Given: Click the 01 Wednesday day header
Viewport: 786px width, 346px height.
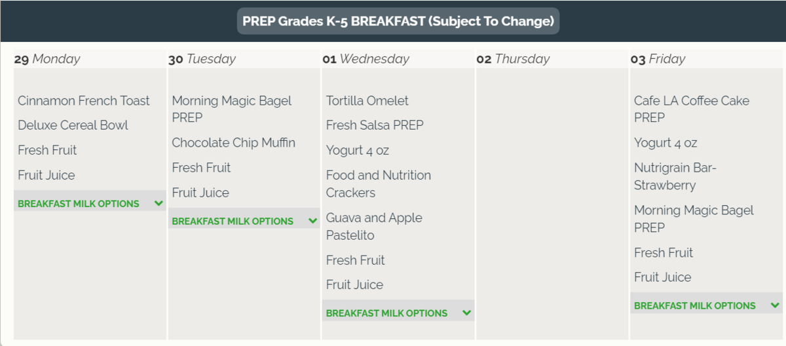Looking at the screenshot, I should (365, 59).
